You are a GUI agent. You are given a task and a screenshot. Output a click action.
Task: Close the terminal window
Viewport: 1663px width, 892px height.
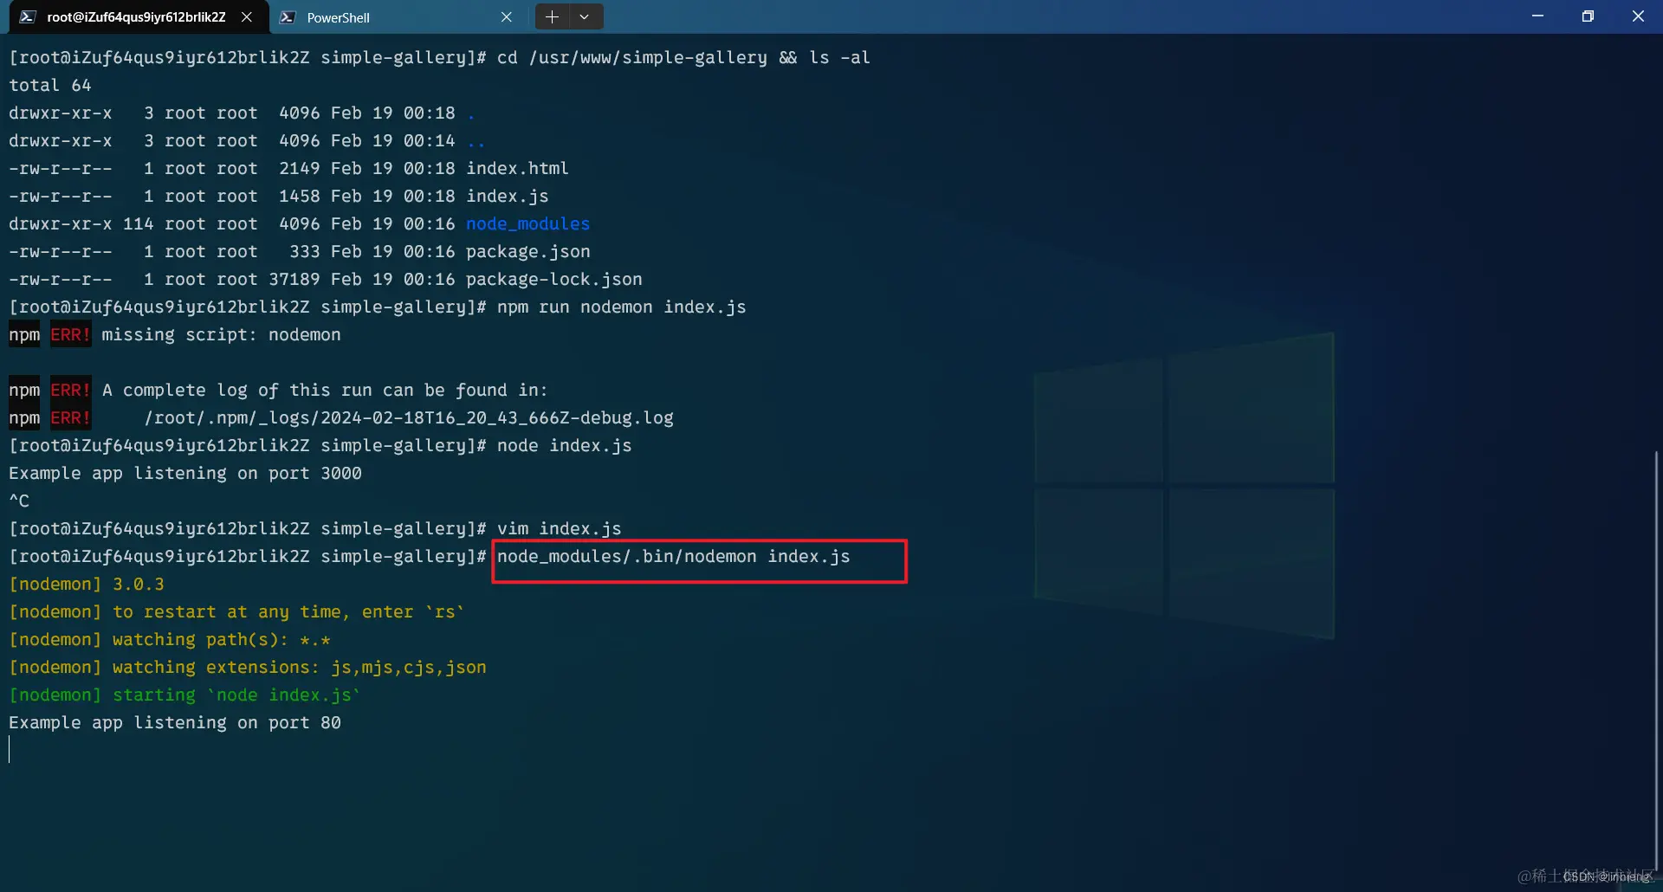1638,16
